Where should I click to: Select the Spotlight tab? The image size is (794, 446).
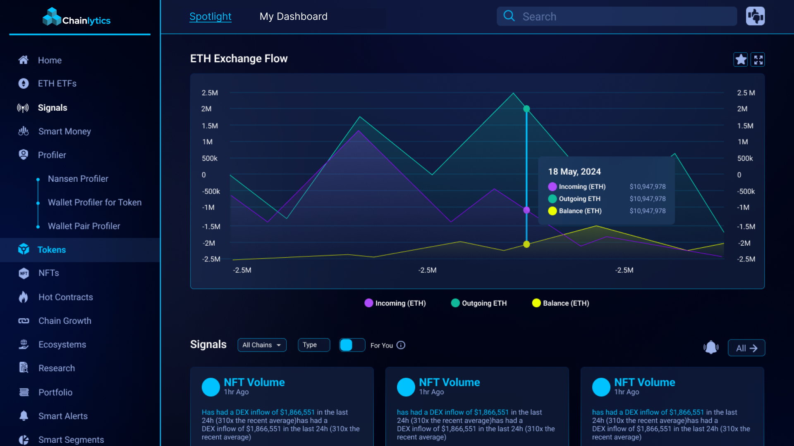point(210,17)
